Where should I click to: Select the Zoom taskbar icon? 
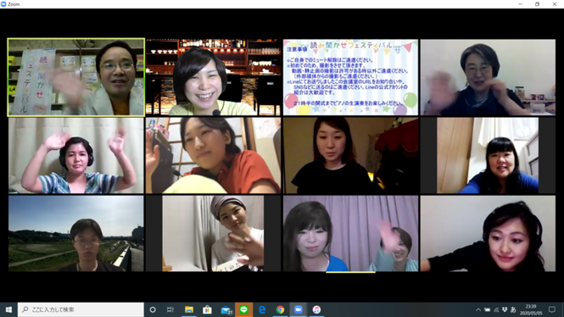click(299, 309)
